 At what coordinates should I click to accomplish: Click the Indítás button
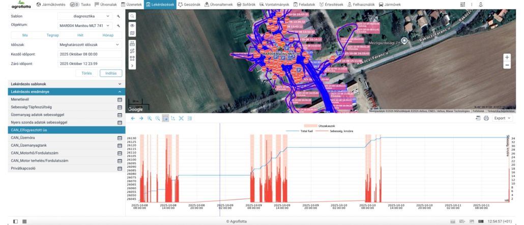[x=111, y=73]
